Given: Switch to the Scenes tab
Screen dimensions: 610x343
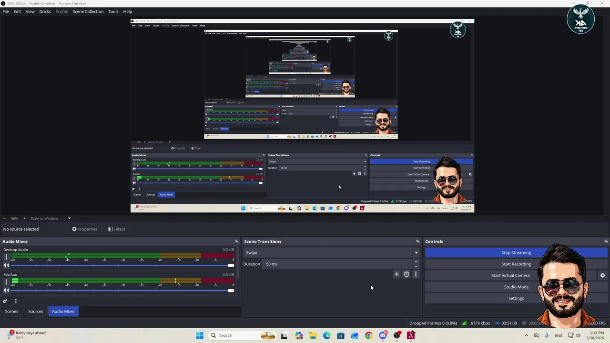Looking at the screenshot, I should 11,311.
